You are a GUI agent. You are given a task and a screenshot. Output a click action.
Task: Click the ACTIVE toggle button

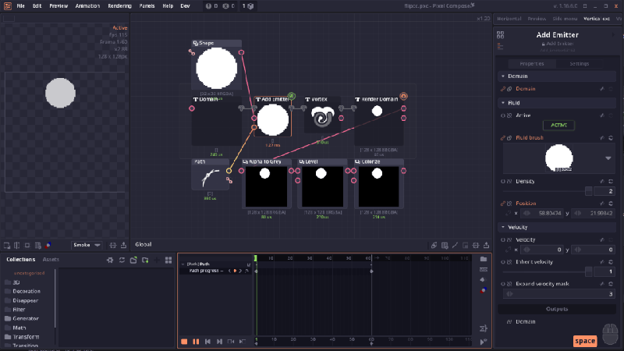coord(558,125)
